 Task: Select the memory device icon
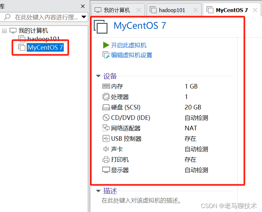click(x=106, y=86)
